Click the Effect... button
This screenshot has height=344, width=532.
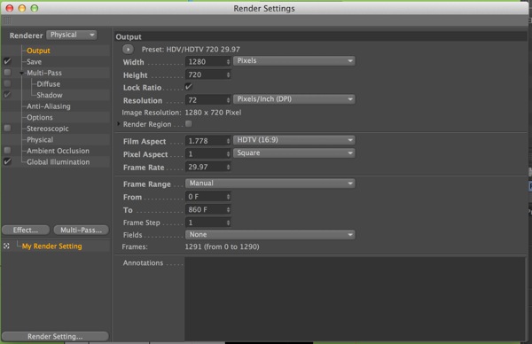tap(26, 230)
